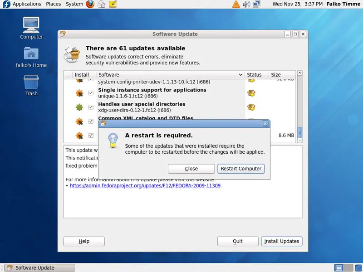
Task: Click the network connection tray icon
Action: click(x=257, y=4)
